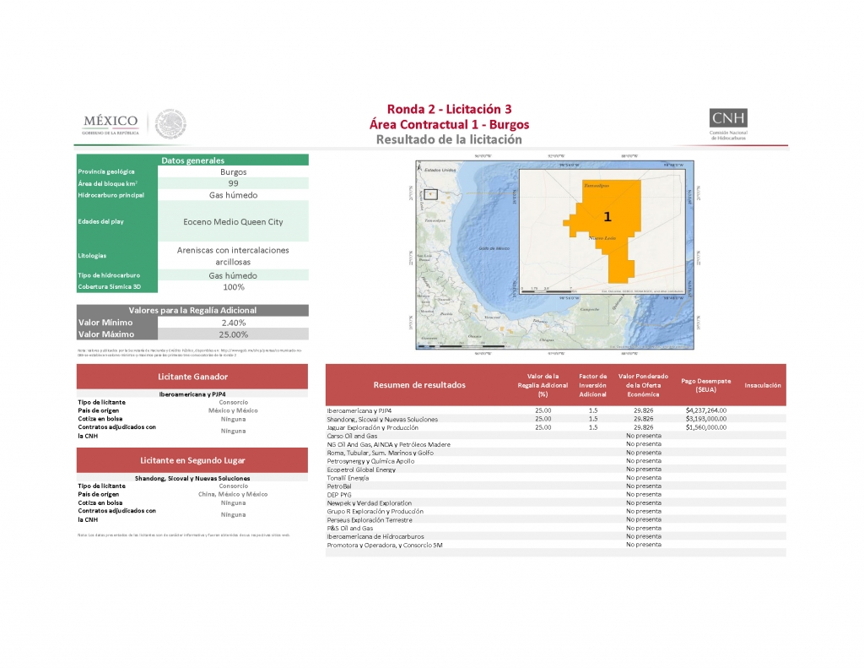Select the Licitante Ganador header

coord(192,377)
